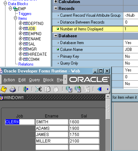Image resolution: width=138 pixels, height=151 pixels.
Task: Open the Action menu
Action: (x=9, y=80)
